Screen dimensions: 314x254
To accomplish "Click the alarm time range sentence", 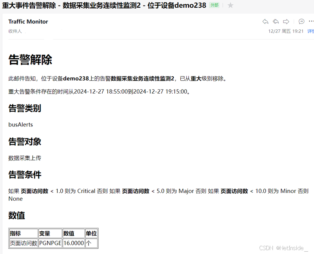I will click(99, 92).
